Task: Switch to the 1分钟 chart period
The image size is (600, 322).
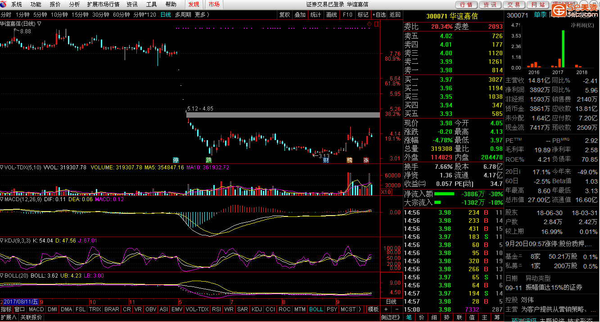Action: click(23, 14)
